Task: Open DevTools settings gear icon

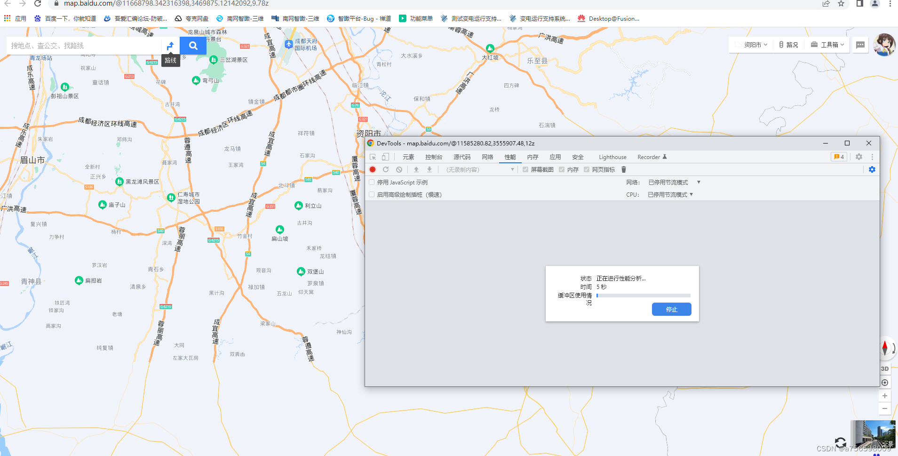Action: 859,157
